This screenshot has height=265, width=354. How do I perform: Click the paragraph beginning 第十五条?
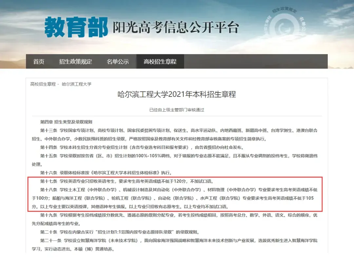click(x=174, y=160)
